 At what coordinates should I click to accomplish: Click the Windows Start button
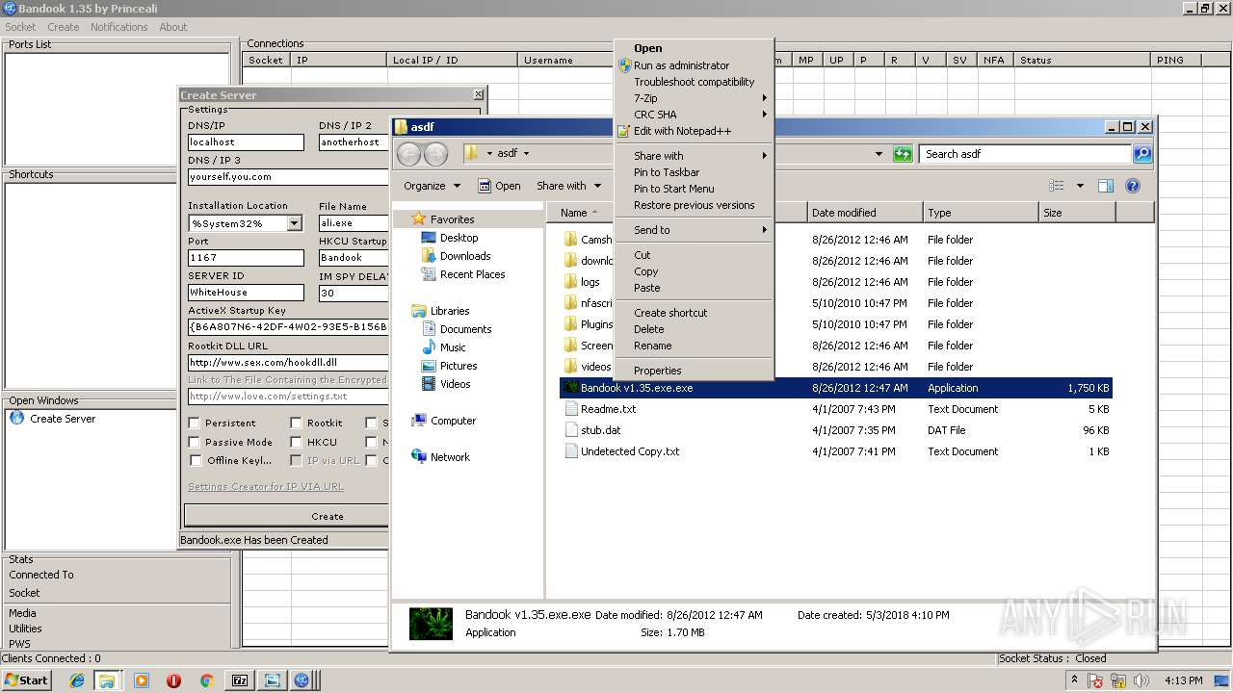(x=27, y=680)
